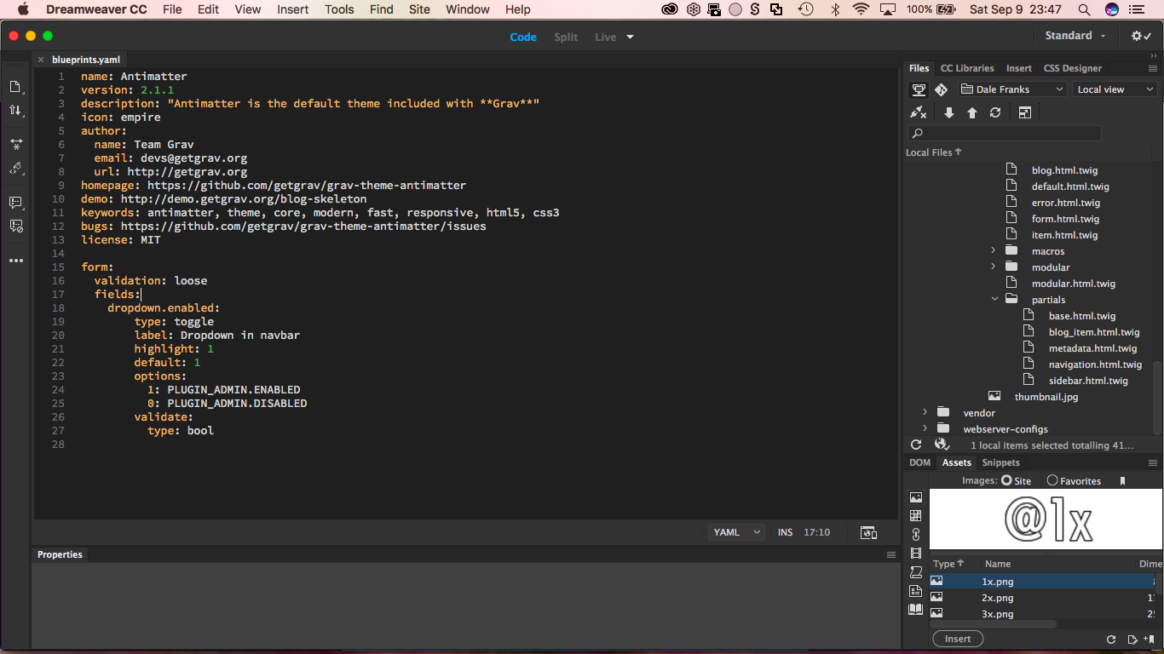
Task: Open the Site menu
Action: tap(419, 9)
